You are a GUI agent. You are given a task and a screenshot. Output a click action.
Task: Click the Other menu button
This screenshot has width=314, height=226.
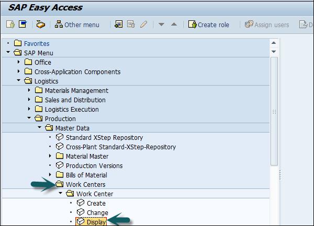point(76,25)
